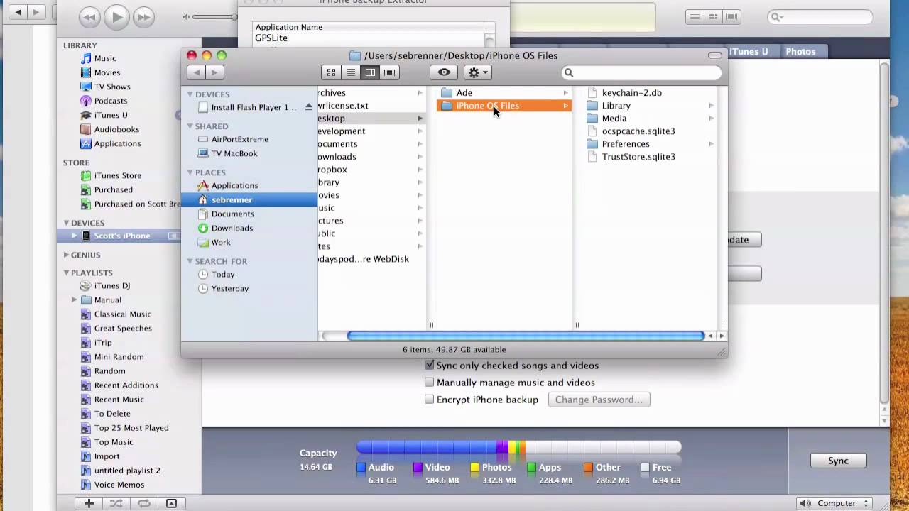Toggle repeat at iTunes bottom bar
The height and width of the screenshot is (511, 909).
143,503
